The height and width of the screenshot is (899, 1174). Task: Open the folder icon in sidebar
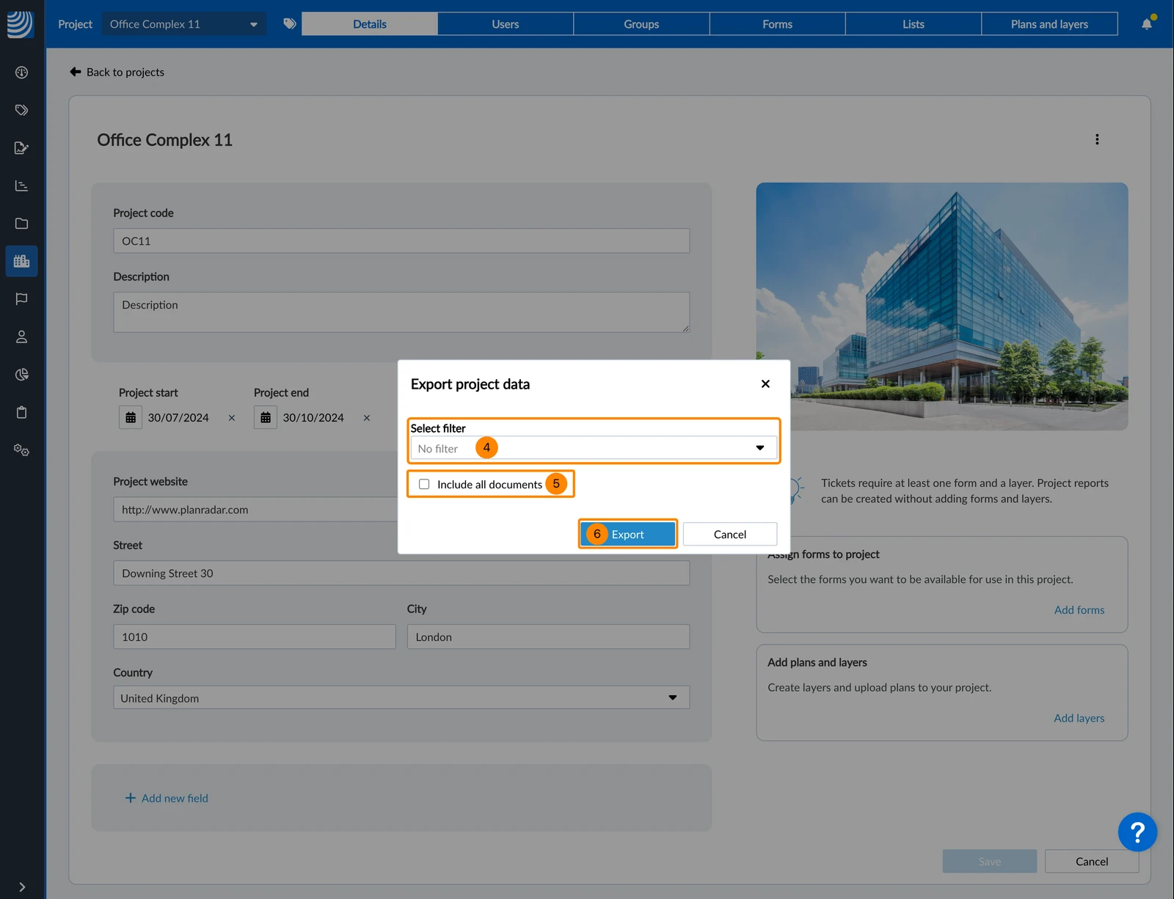[x=21, y=224]
